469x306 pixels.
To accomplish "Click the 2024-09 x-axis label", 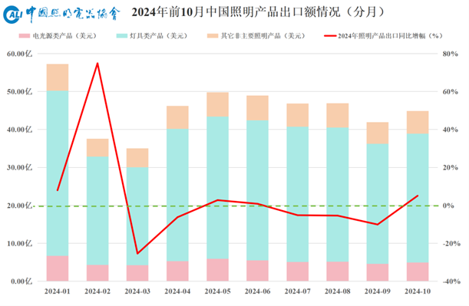I will click(x=378, y=291).
